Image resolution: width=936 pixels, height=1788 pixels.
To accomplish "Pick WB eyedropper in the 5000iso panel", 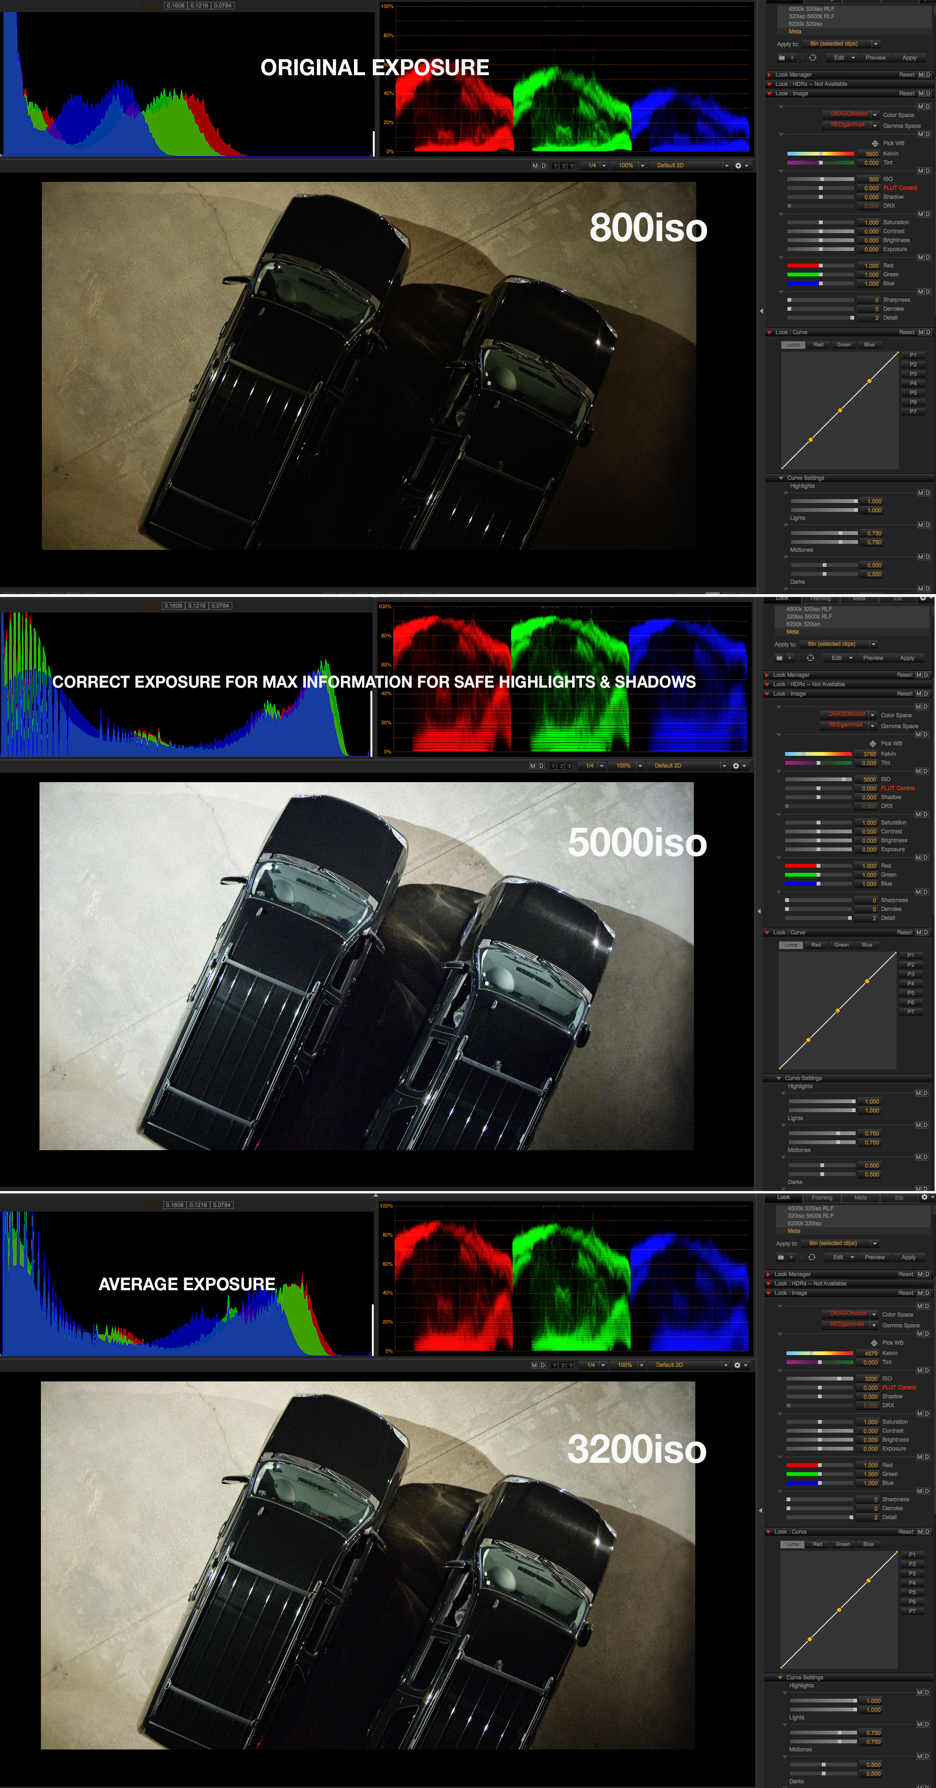I will (873, 744).
